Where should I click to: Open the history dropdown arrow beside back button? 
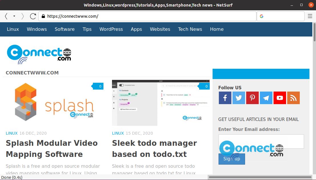pos(14,16)
